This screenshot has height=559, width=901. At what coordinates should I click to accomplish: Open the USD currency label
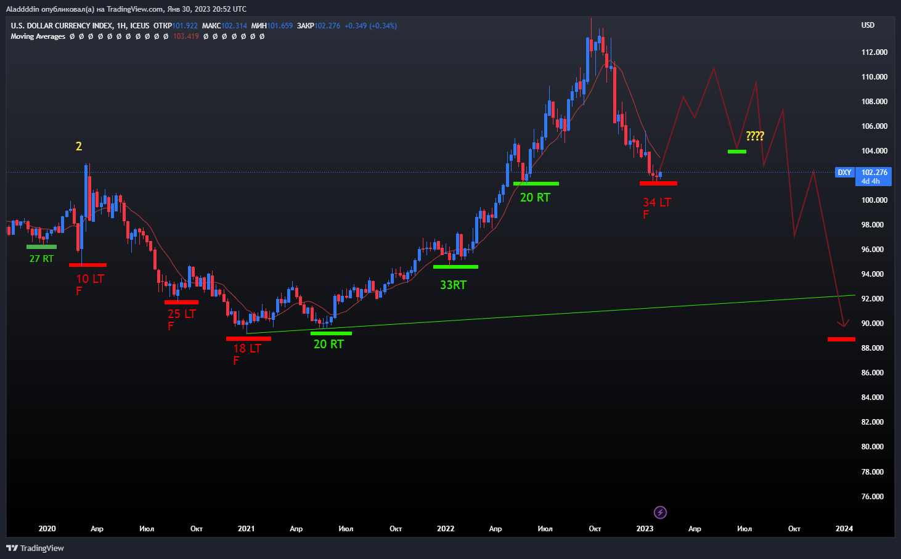coord(868,25)
